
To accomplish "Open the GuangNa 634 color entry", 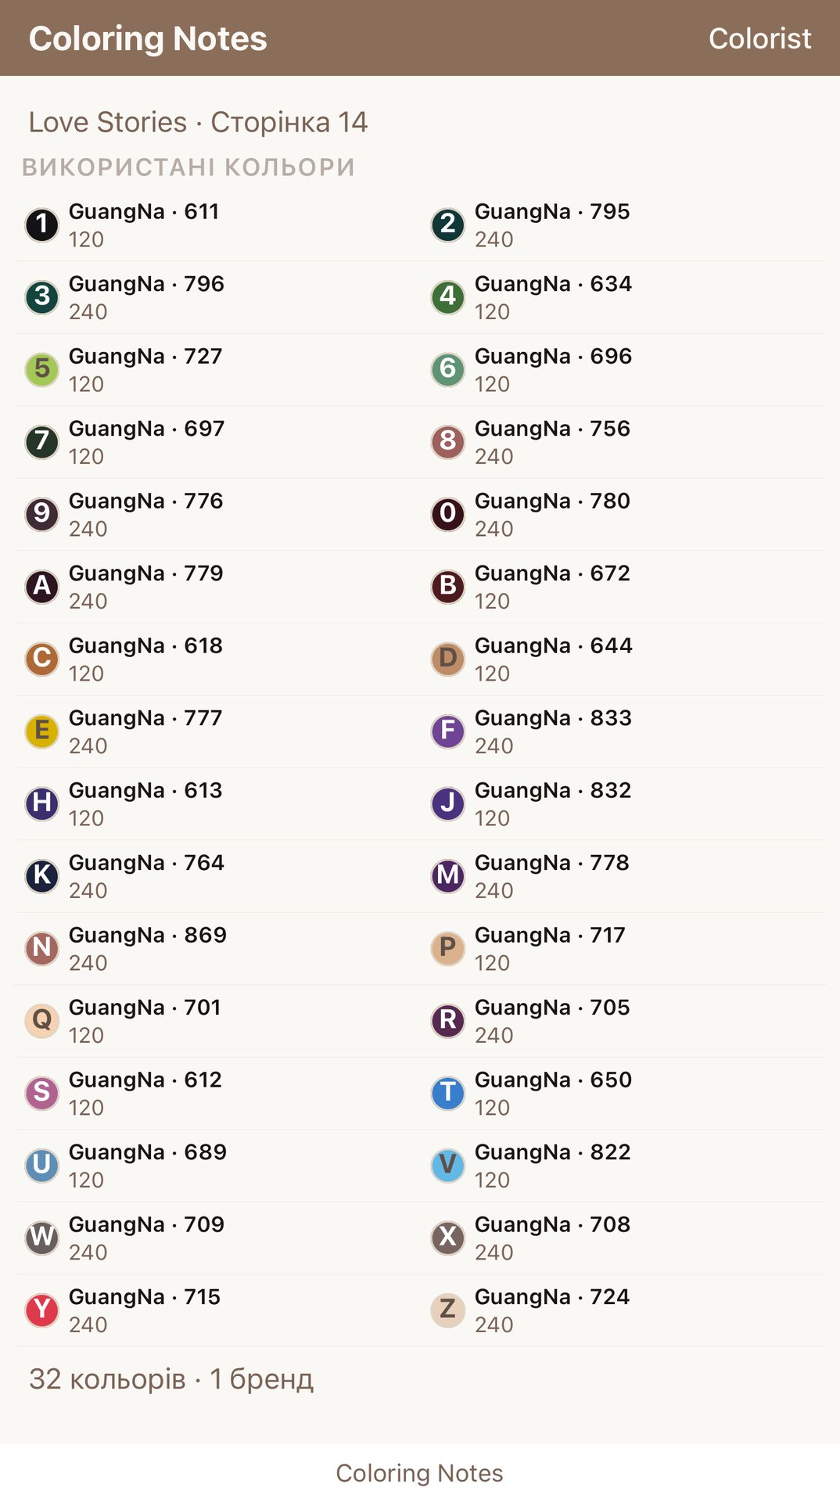I will pos(623,297).
